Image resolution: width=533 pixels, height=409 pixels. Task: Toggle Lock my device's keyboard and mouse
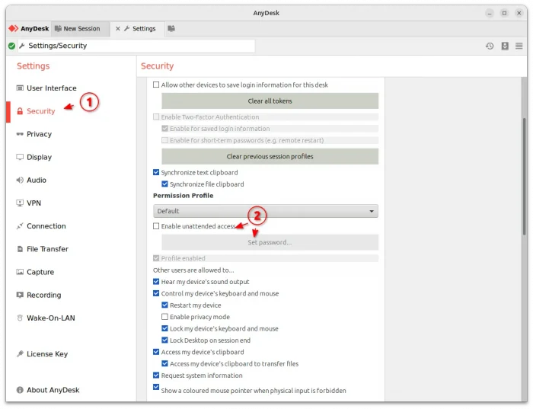tap(165, 328)
